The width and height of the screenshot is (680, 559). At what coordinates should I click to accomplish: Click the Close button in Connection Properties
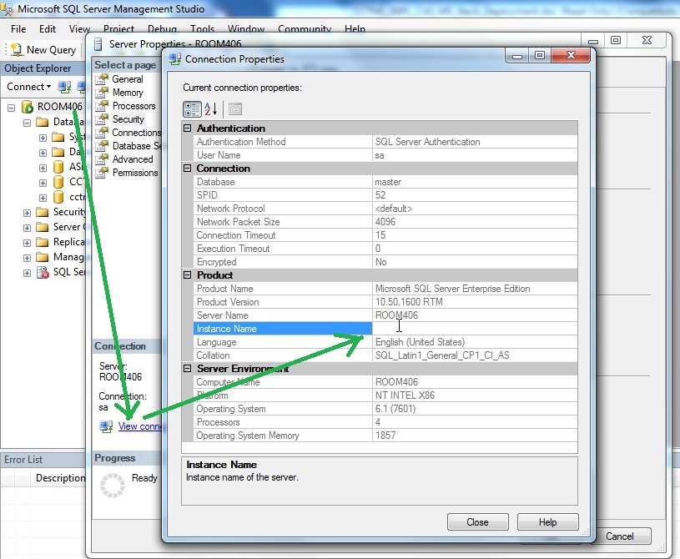pyautogui.click(x=477, y=522)
